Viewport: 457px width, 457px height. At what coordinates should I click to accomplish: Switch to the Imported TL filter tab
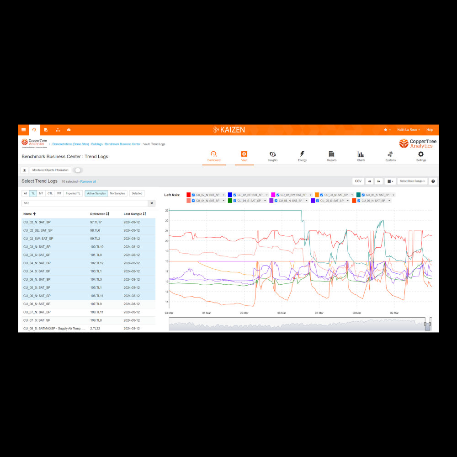pyautogui.click(x=73, y=193)
